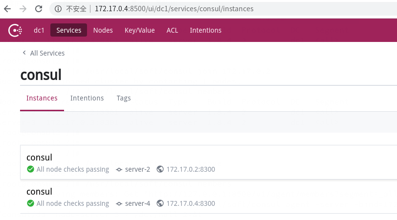Click address 172.17.0.4:8300

191,203
